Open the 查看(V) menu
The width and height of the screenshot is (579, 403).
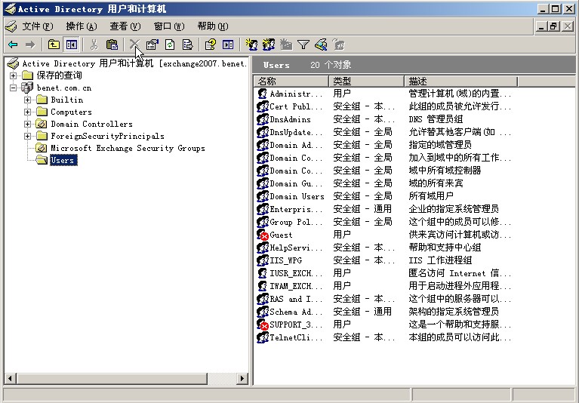[125, 26]
